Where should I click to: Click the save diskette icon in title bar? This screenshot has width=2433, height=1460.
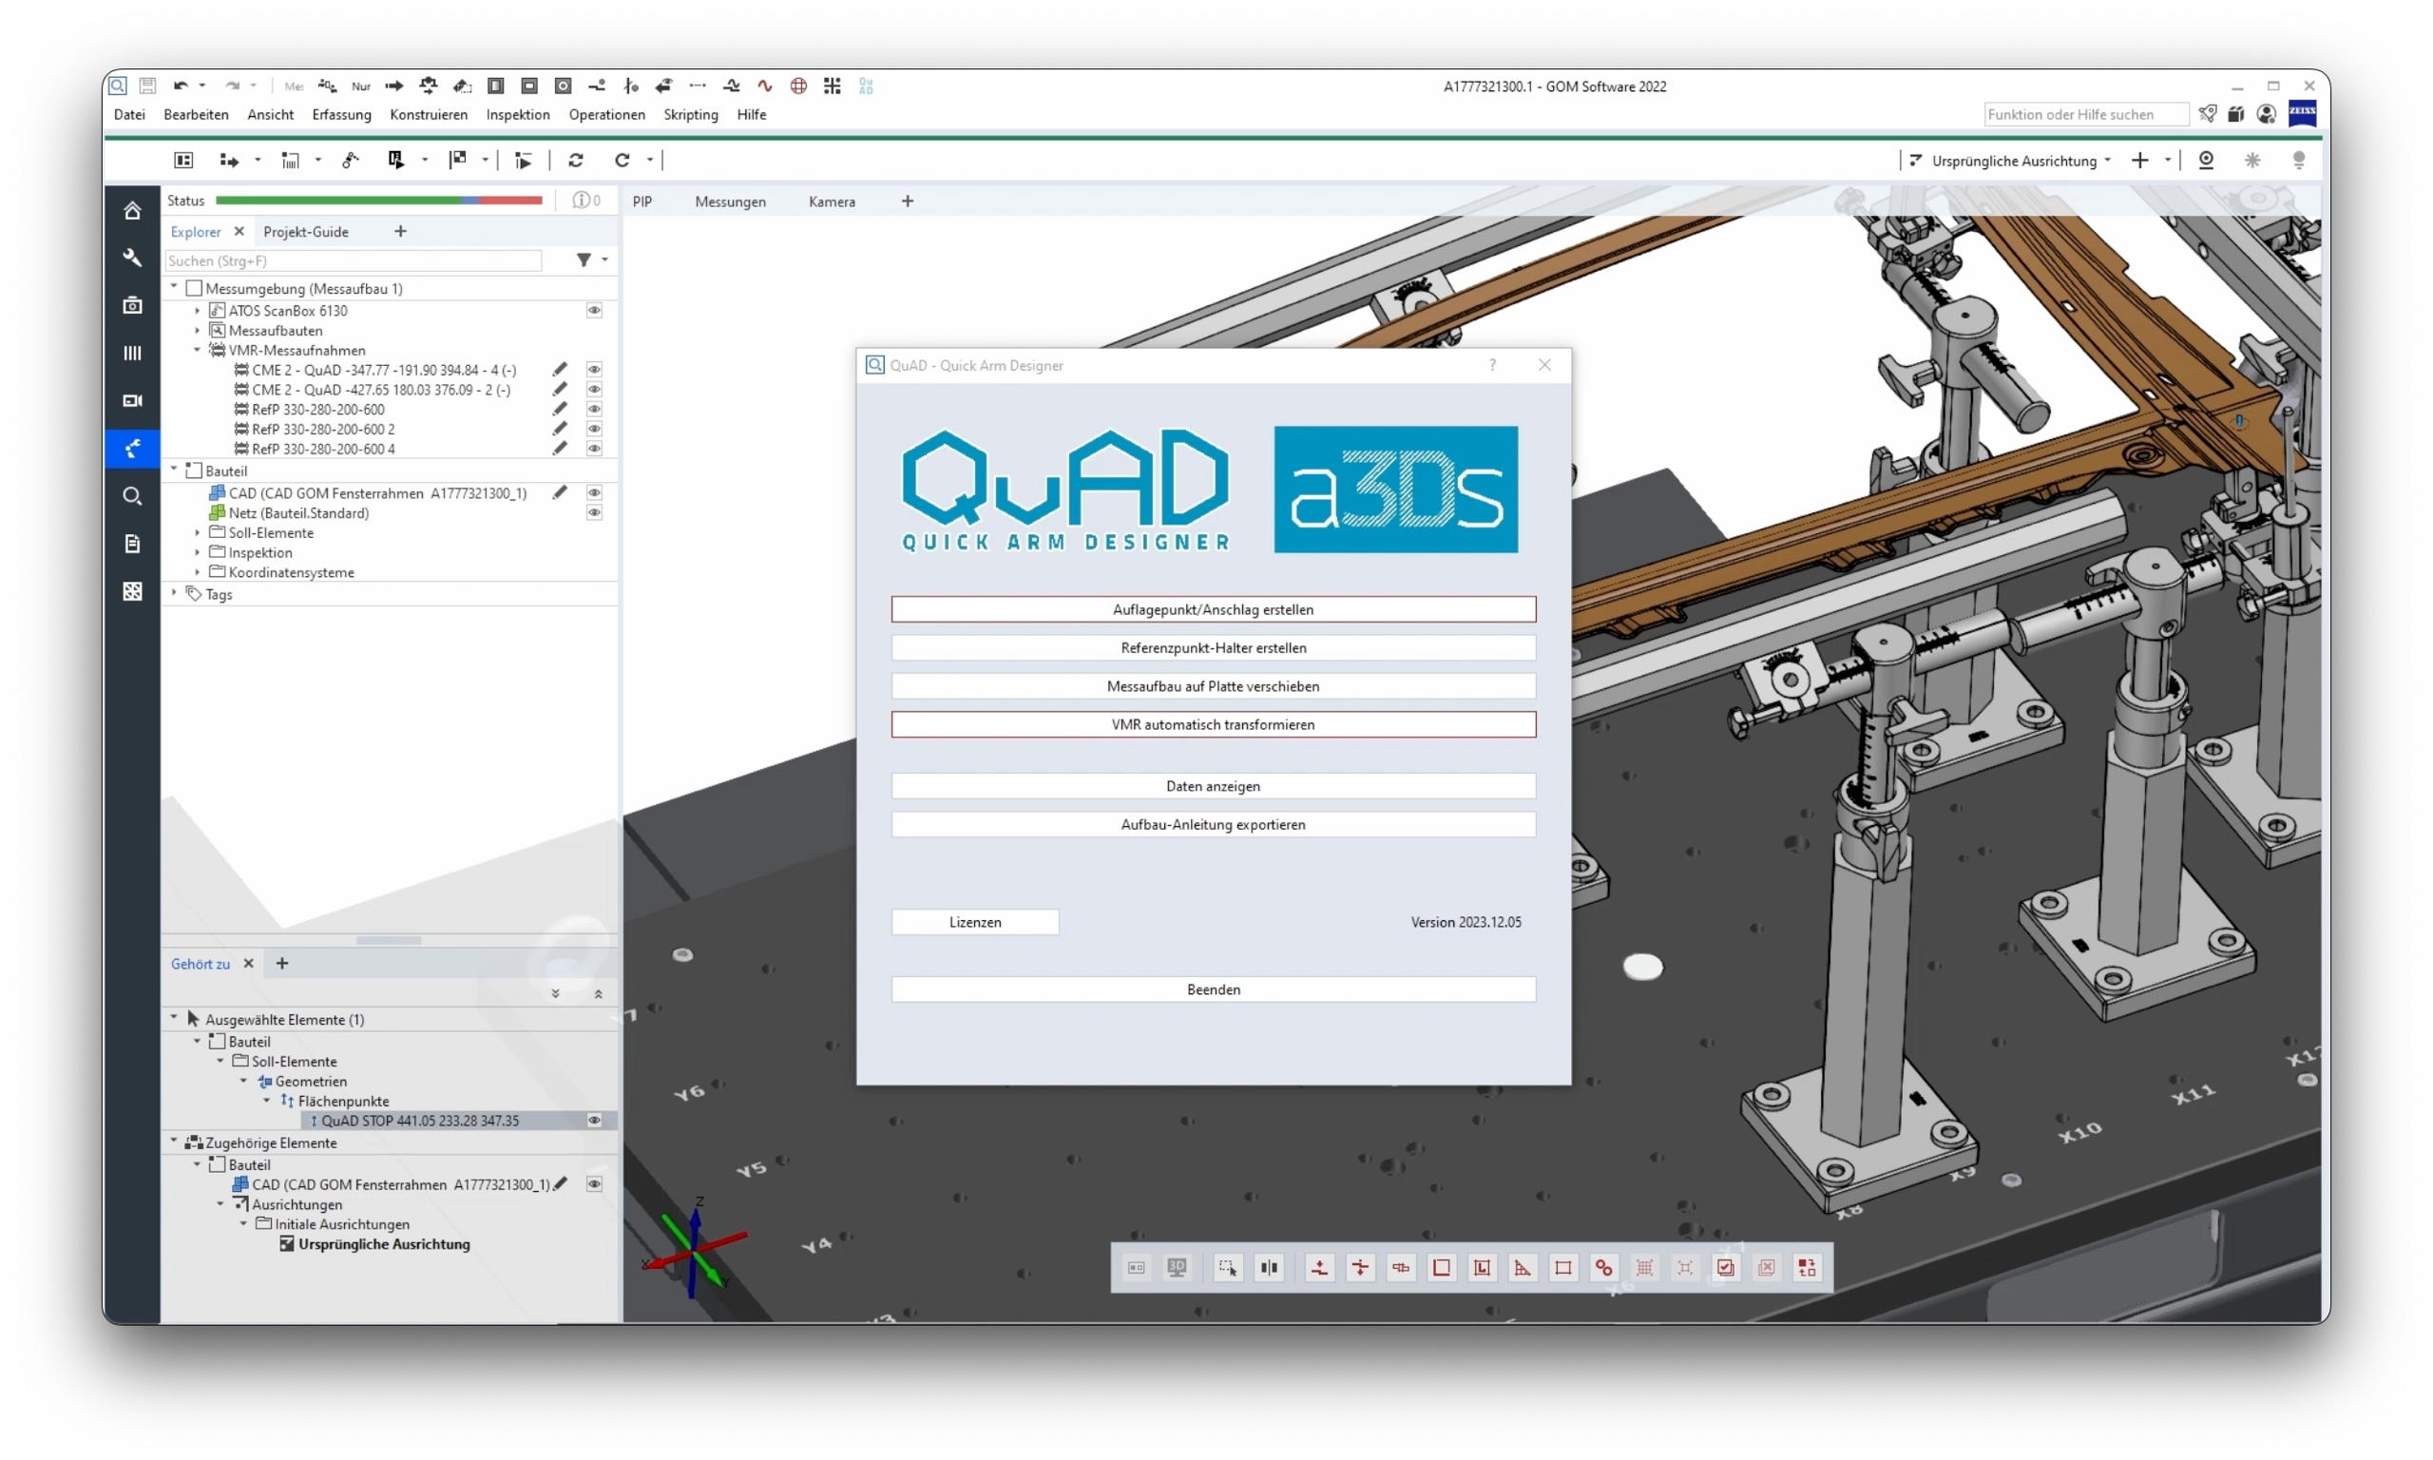[x=147, y=86]
